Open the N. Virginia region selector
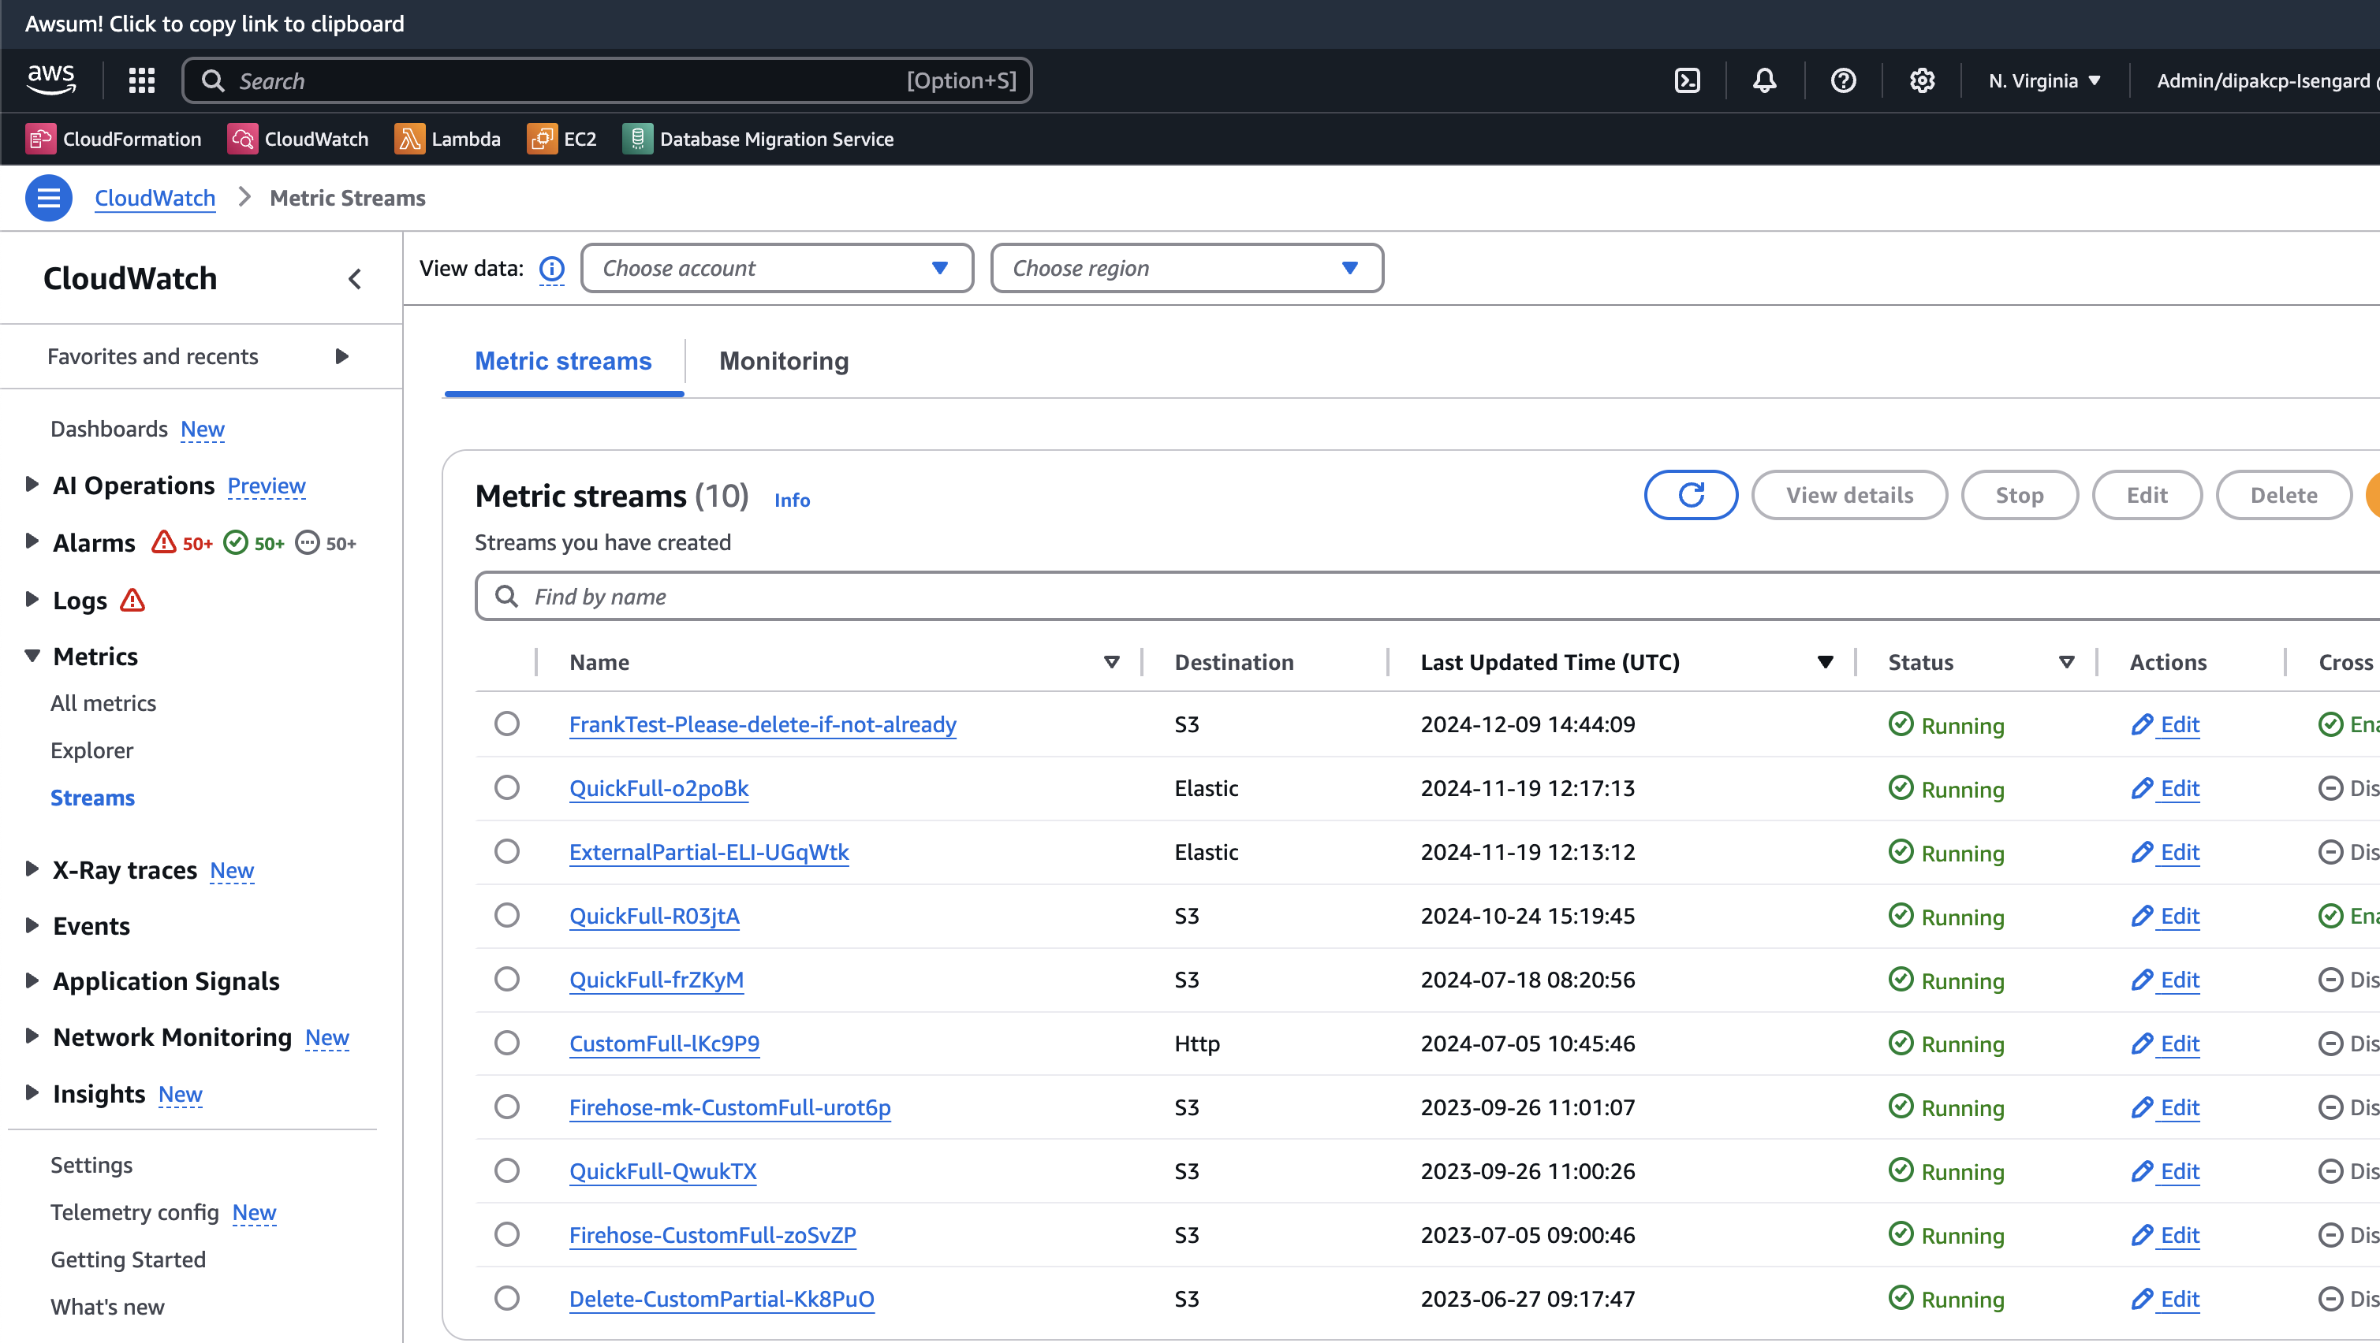Screen dimensions: 2380x1343 (x=2045, y=80)
